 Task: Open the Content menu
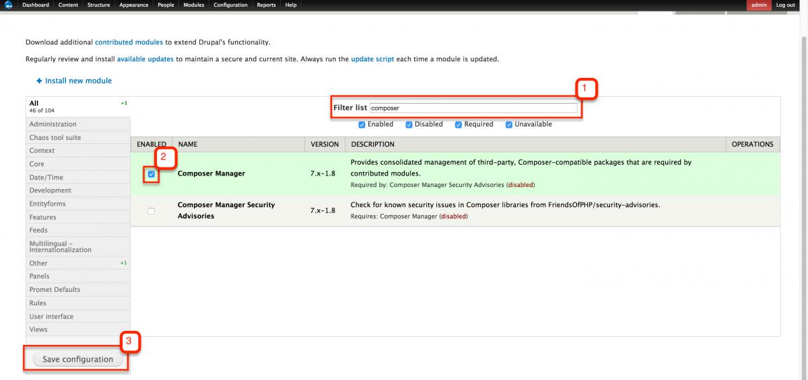pyautogui.click(x=68, y=5)
